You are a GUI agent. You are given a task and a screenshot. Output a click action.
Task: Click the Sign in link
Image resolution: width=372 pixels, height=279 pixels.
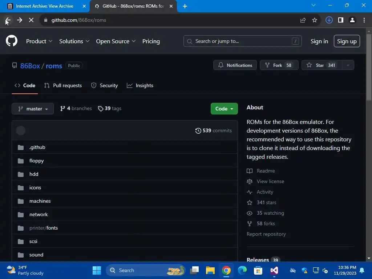tap(319, 41)
